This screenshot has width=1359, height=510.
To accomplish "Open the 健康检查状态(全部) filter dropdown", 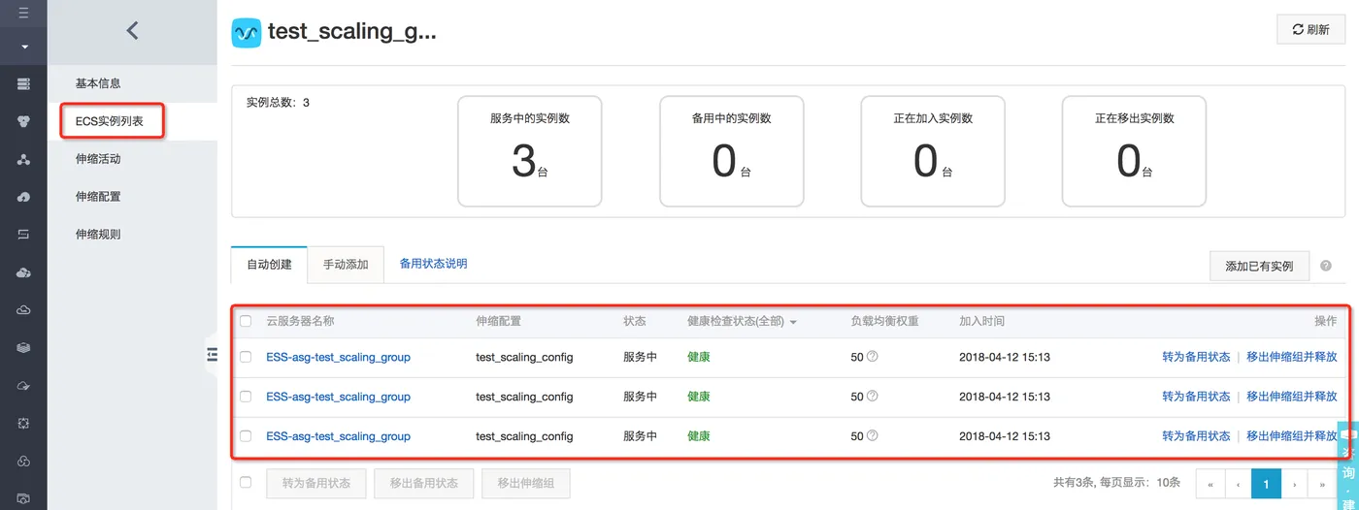I will click(x=742, y=321).
